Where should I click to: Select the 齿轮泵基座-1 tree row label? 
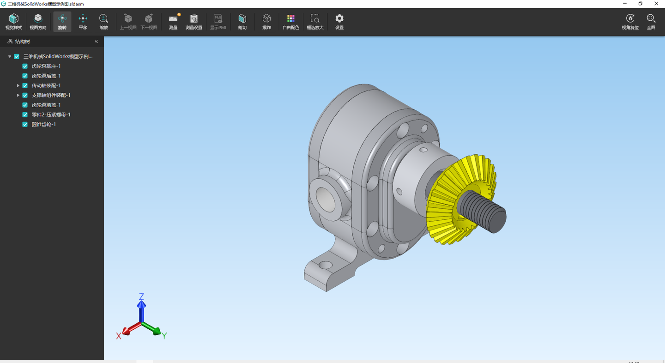[x=46, y=67]
